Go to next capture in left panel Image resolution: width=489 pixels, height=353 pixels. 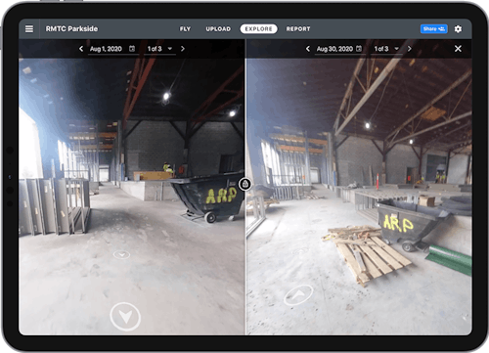183,49
